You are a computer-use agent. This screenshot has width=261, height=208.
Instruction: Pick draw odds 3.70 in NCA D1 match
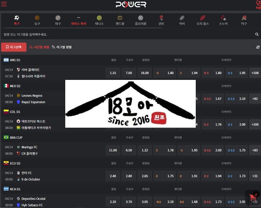[129, 201]
